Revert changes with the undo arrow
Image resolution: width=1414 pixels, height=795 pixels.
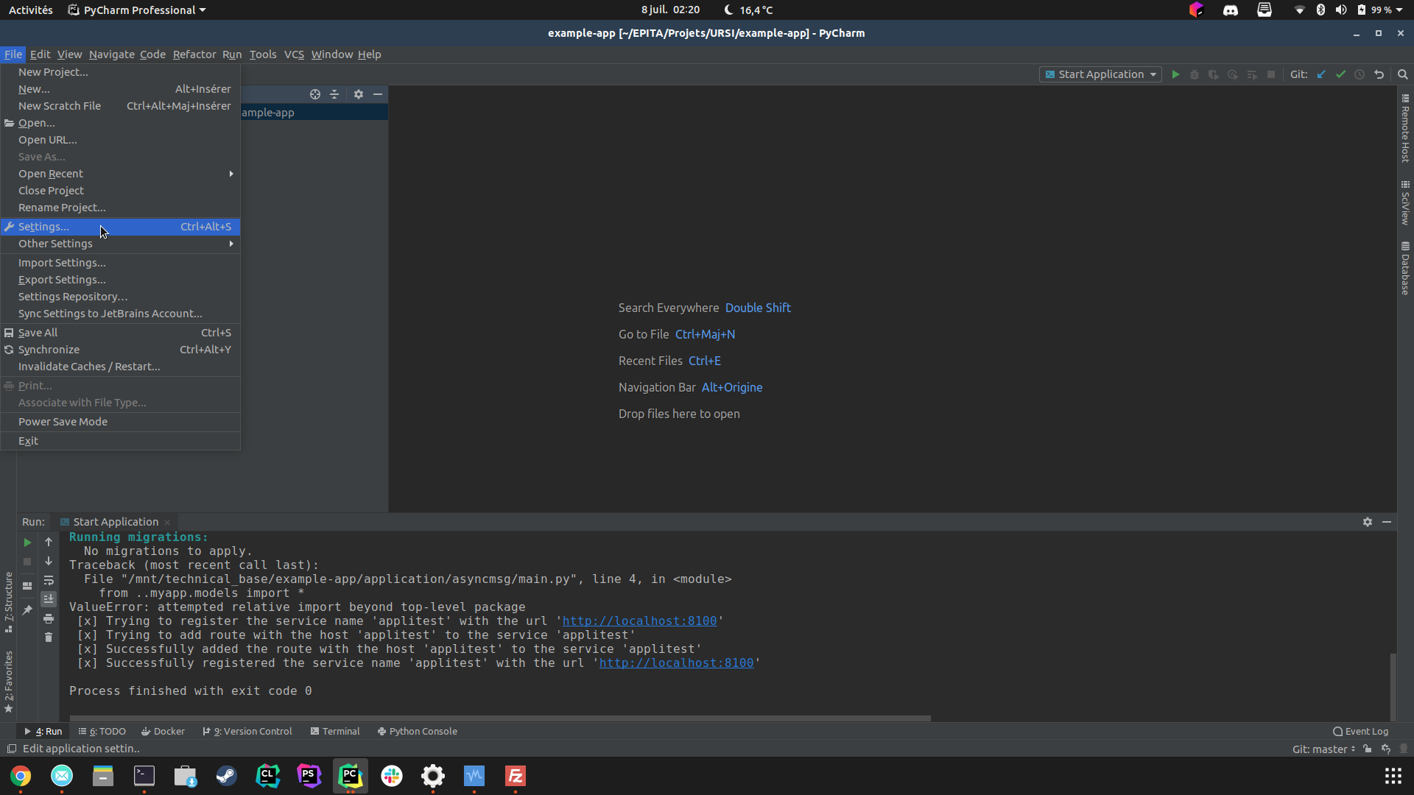click(1379, 74)
